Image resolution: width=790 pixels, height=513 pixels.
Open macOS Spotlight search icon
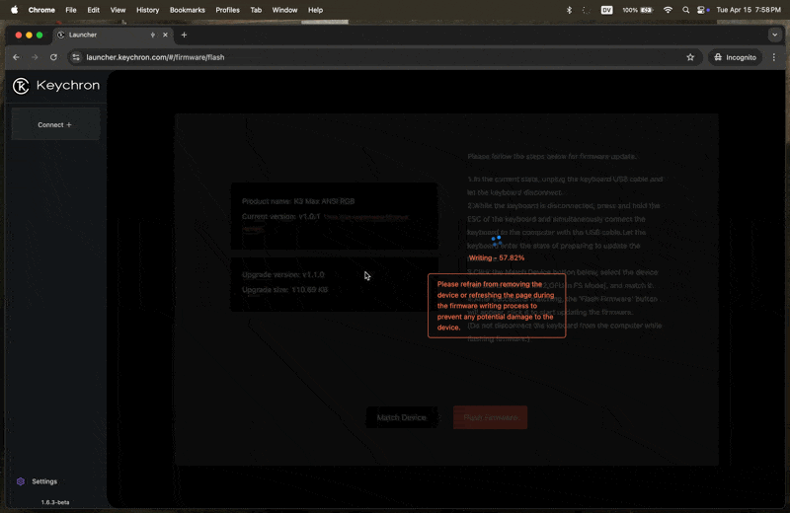[x=685, y=10]
